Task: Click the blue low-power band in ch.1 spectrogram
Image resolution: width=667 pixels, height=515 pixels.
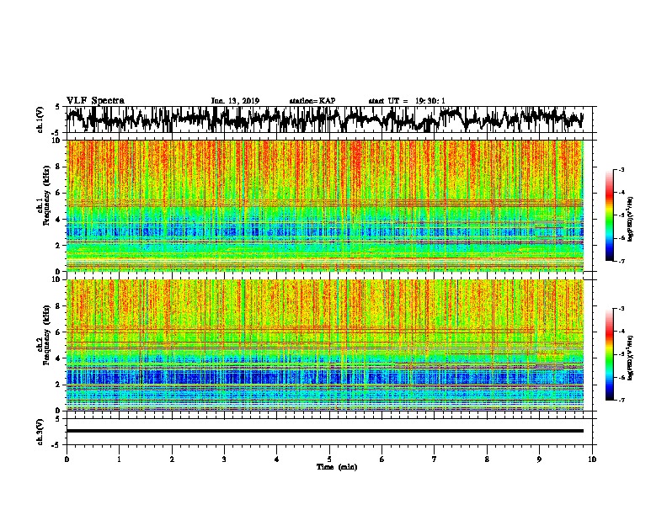Action: pyautogui.click(x=324, y=231)
